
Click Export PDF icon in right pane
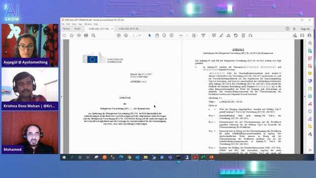coord(310,50)
